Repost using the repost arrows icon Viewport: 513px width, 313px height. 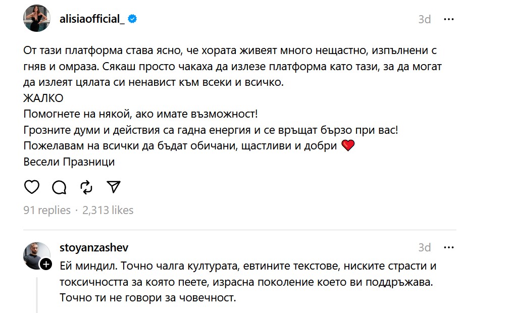coord(86,187)
